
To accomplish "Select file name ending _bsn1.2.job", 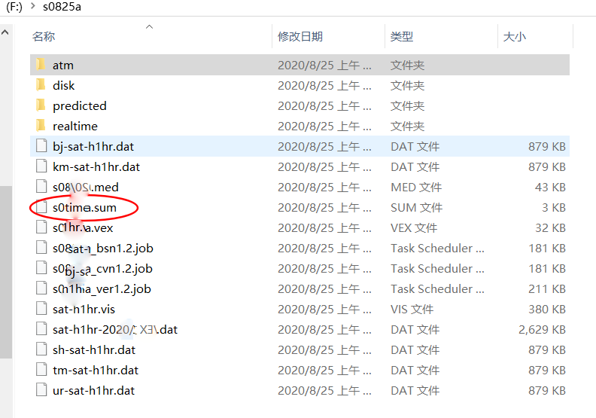I will (x=103, y=249).
